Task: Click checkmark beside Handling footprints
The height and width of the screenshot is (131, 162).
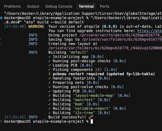Action: (49, 78)
